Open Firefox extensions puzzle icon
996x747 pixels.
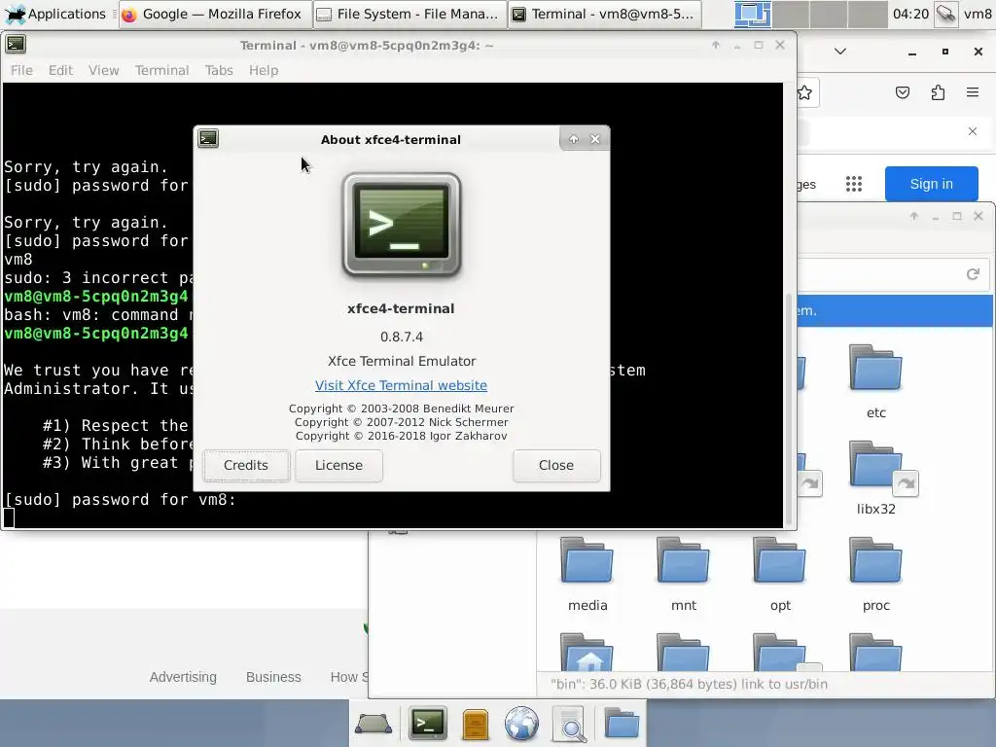(938, 92)
